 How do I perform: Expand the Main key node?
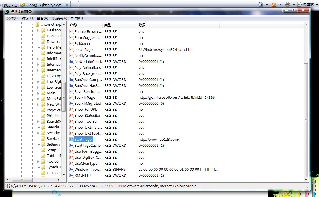point(38,93)
